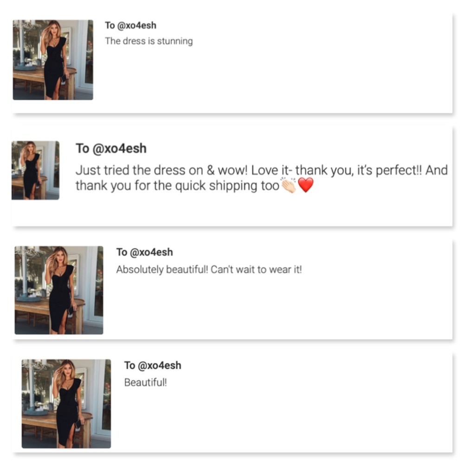464x464 pixels.
Task: Open the thumbnail beside 'Absolutely beautiful!' review
Action: pyautogui.click(x=59, y=290)
